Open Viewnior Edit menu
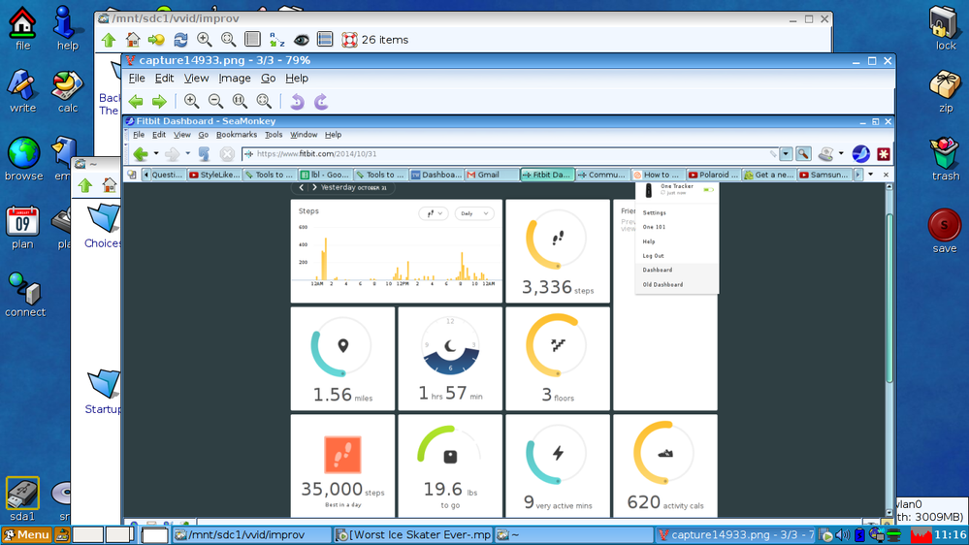Image resolution: width=969 pixels, height=545 pixels. (x=164, y=79)
